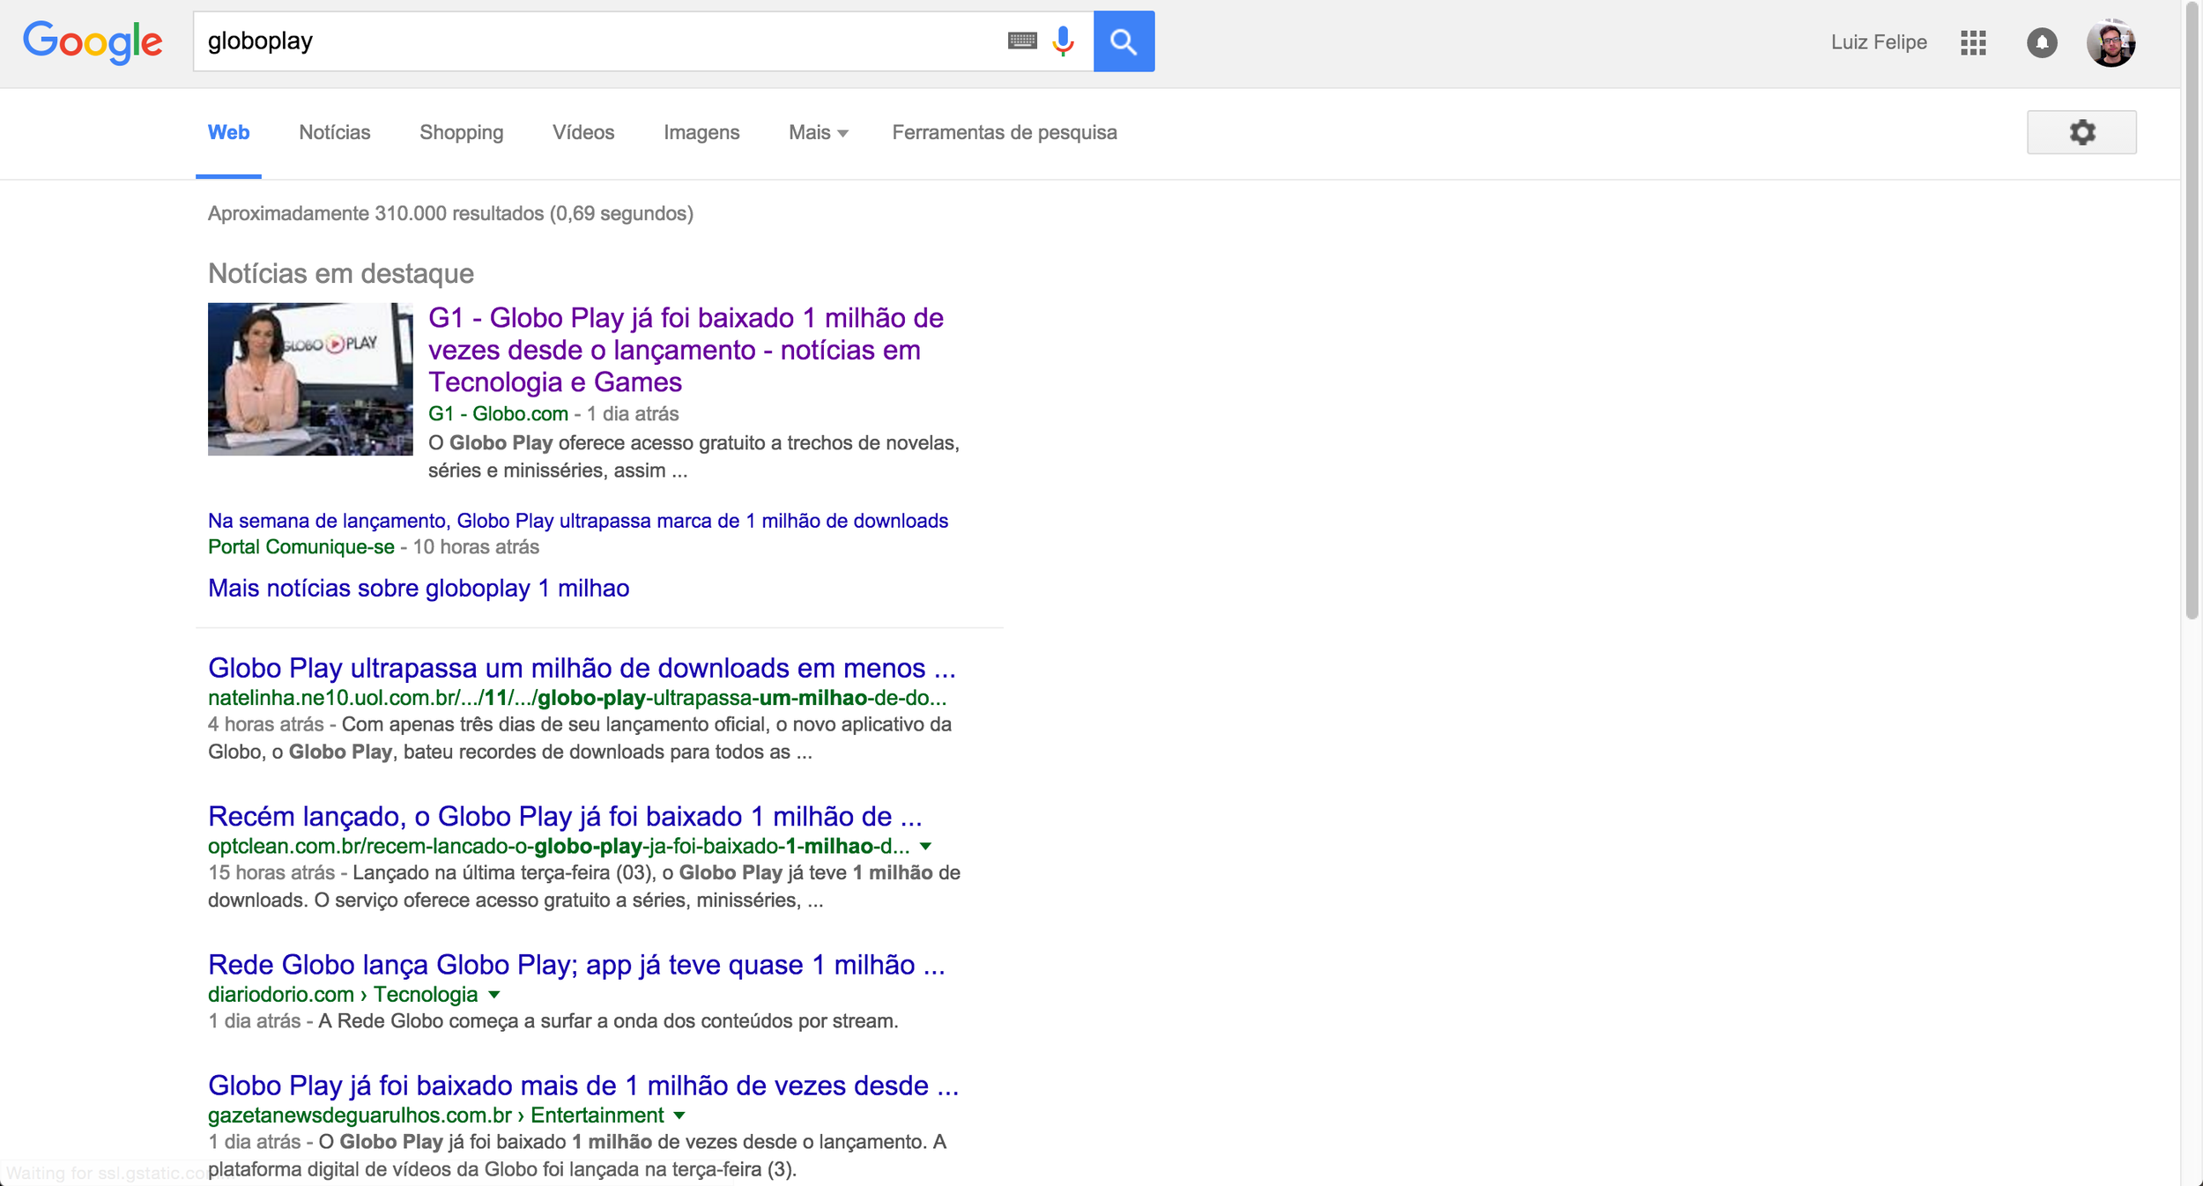
Task: Open the notifications bell
Action: point(2042,42)
